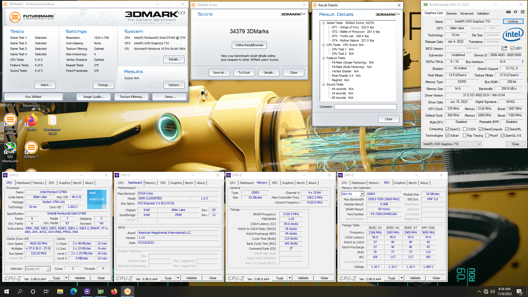This screenshot has height=297, width=528.
Task: Collapse the Game Tests tree node
Action: (324, 23)
